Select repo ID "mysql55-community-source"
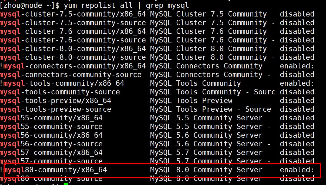The height and width of the screenshot is (185, 326). 51,127
